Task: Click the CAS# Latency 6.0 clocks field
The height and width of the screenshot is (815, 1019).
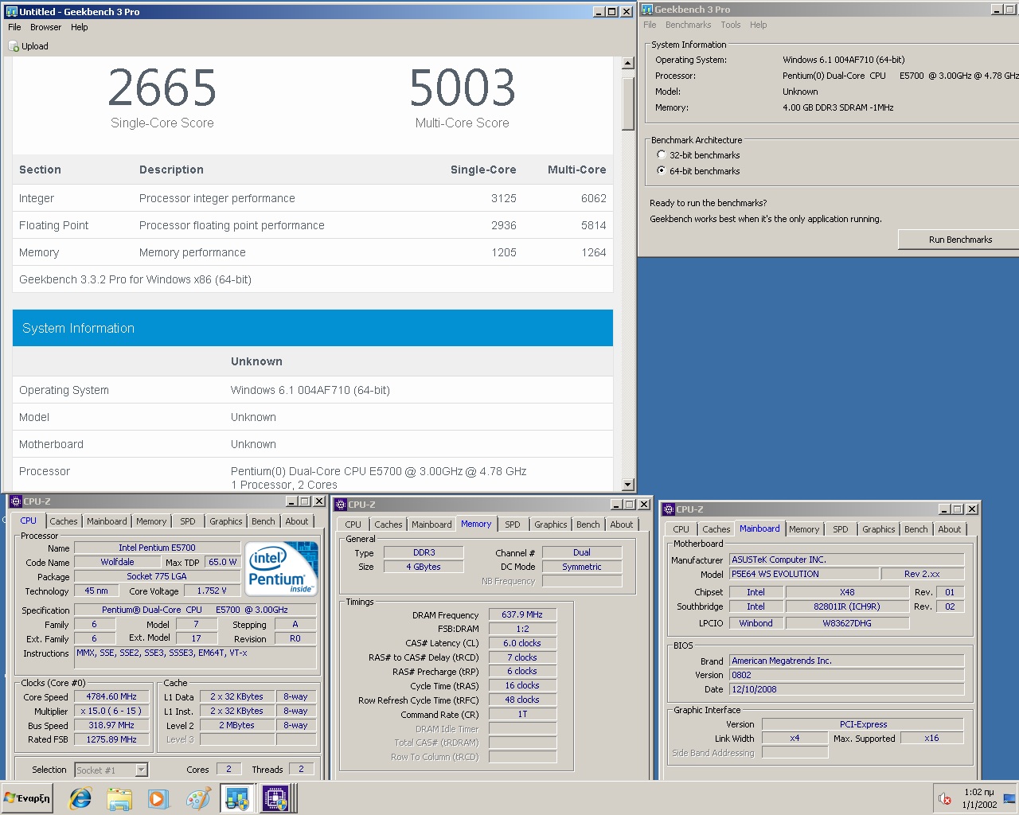Action: pyautogui.click(x=522, y=643)
